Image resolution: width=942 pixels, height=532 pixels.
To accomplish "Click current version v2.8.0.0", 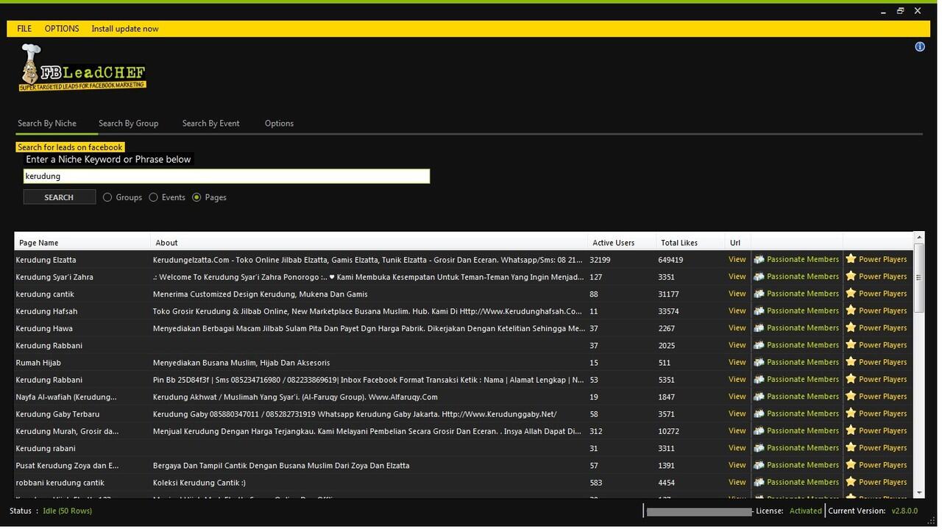I will click(904, 511).
